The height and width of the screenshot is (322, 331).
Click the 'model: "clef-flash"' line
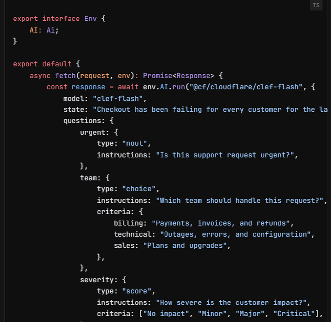coord(105,98)
